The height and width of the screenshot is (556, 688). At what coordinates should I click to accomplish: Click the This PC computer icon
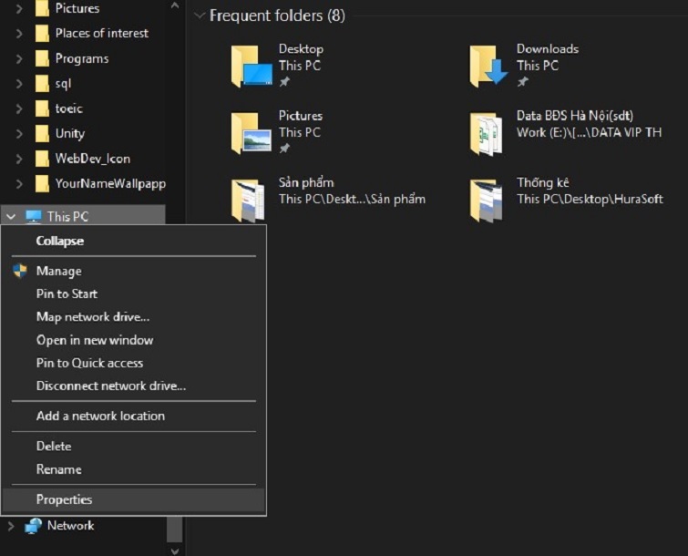[34, 217]
